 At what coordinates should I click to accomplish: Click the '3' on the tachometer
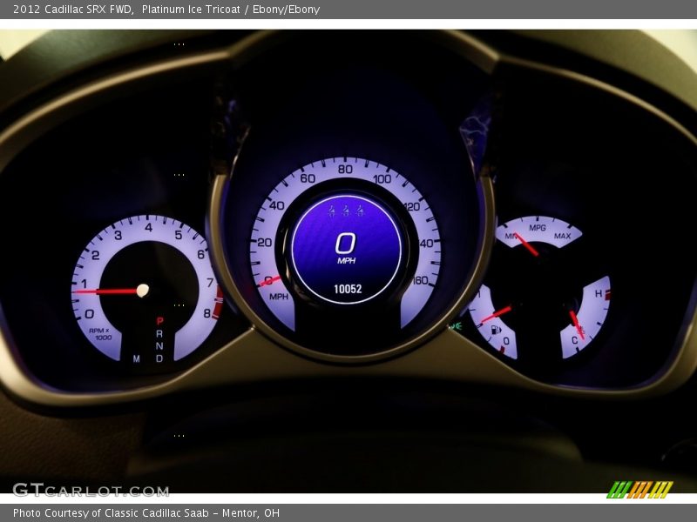click(x=118, y=235)
